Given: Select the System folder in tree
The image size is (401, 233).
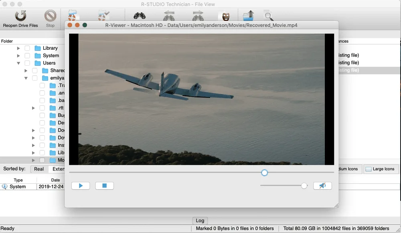Looking at the screenshot, I should tap(51, 55).
